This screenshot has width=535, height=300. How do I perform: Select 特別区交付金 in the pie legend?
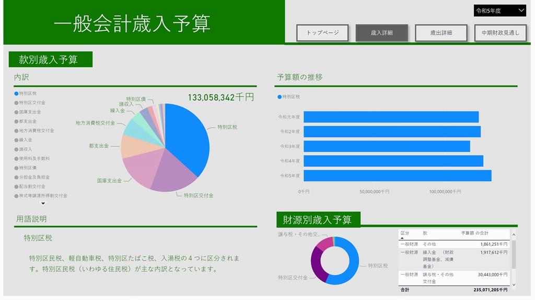pyautogui.click(x=30, y=103)
